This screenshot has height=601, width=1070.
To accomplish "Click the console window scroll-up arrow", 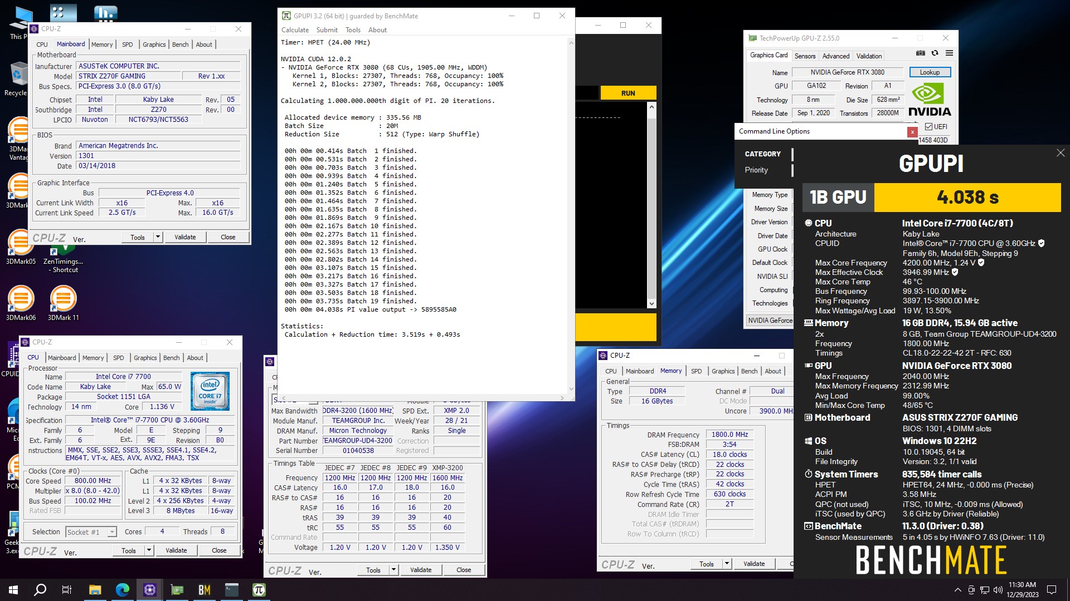I will tap(651, 107).
